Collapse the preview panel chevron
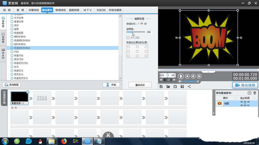 point(208,72)
